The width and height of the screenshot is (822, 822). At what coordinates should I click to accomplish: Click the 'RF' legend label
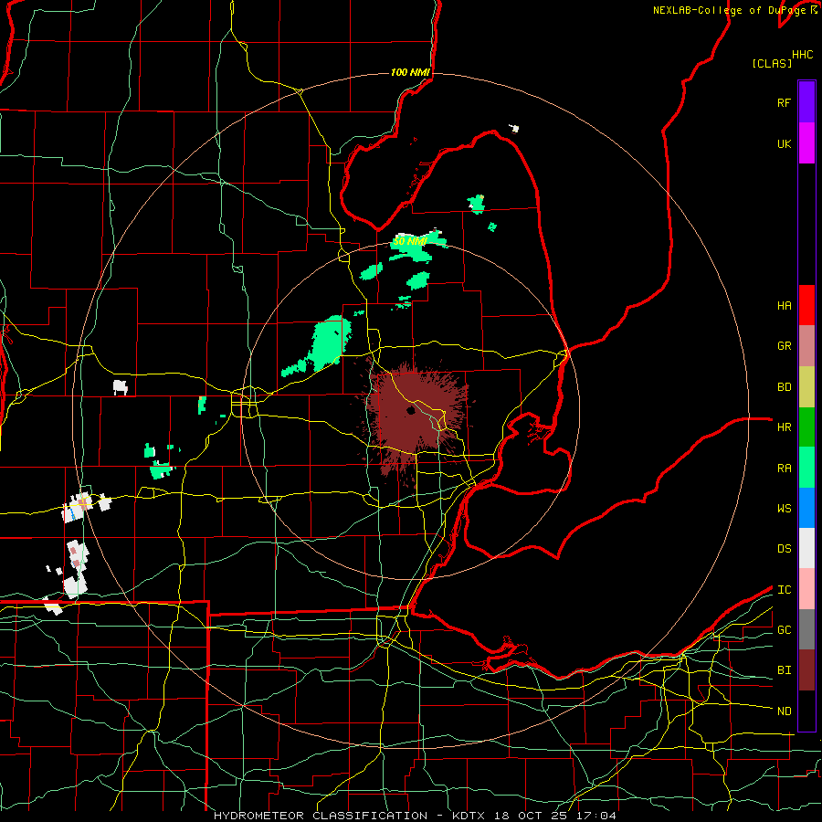[x=784, y=103]
